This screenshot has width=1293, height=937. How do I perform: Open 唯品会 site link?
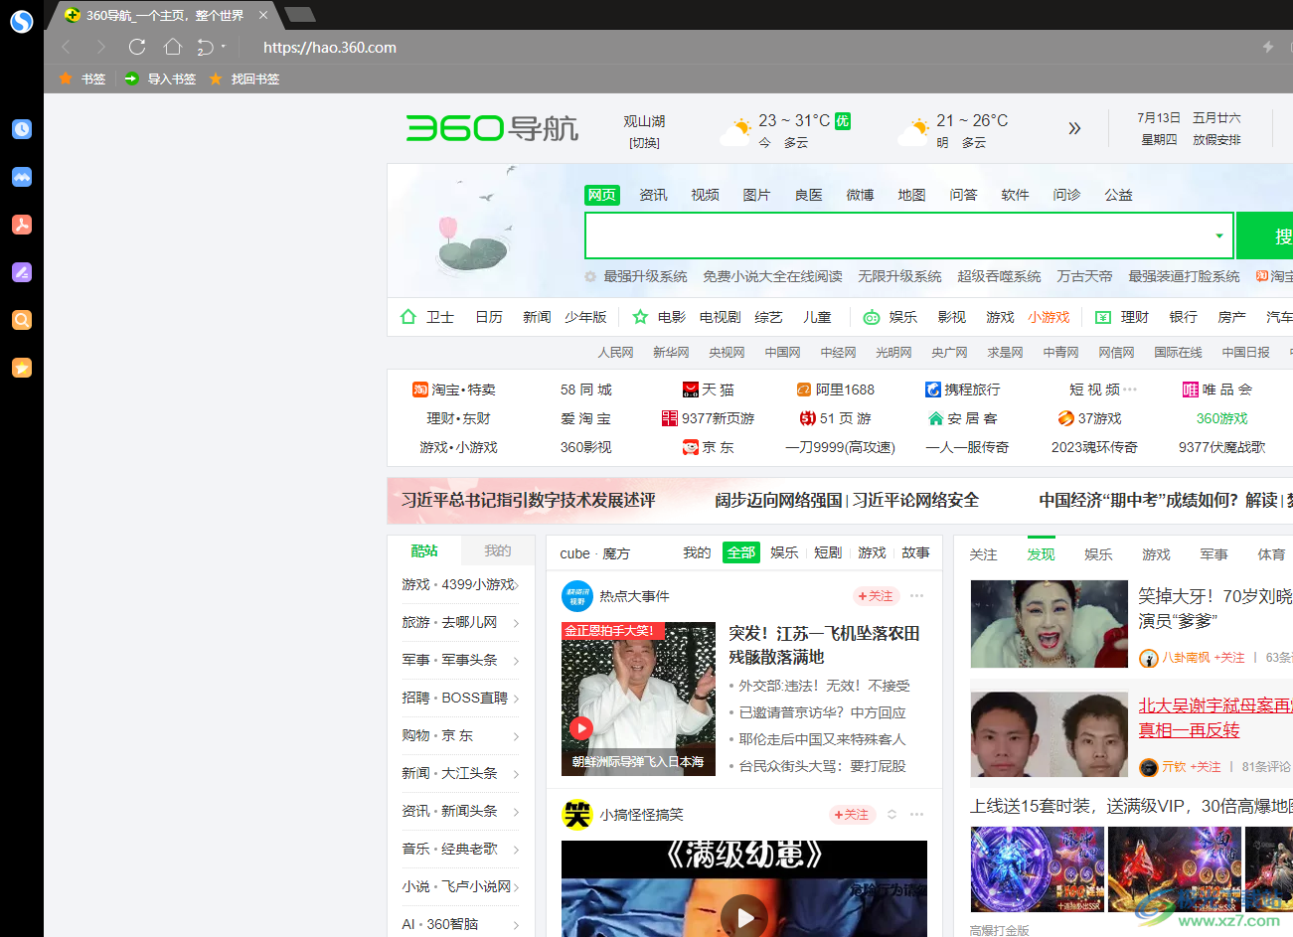pos(1217,390)
